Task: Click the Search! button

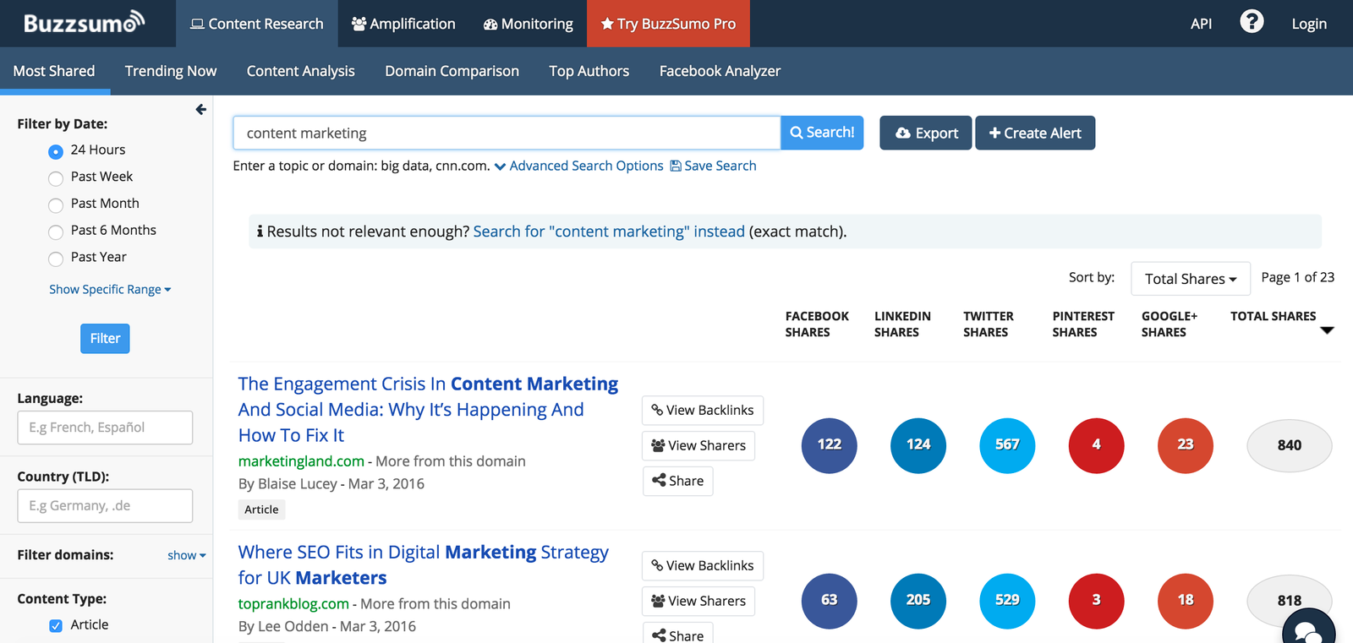Action: 822,133
